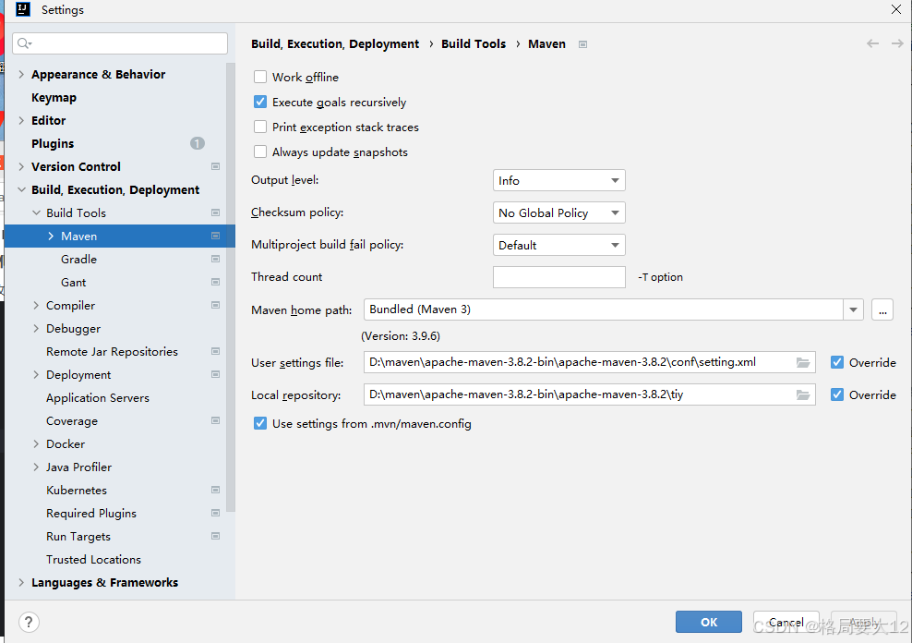912x643 pixels.
Task: Click the project-level icon next to Maven breadcrumb
Action: pyautogui.click(x=582, y=44)
